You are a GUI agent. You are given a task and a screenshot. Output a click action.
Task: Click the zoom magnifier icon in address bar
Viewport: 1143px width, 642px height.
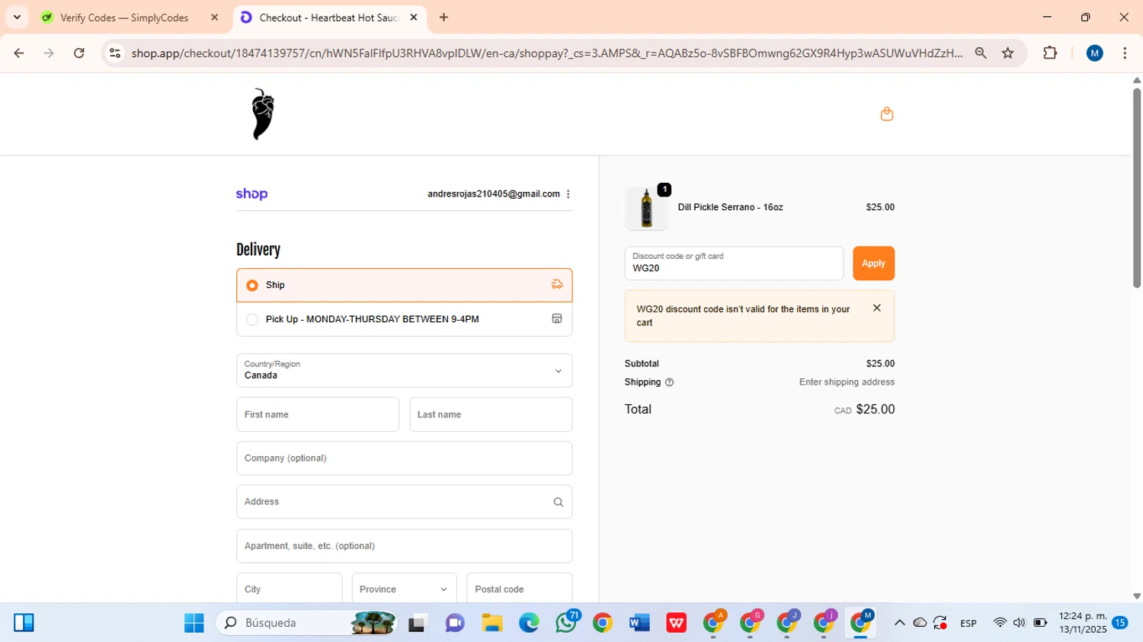pos(981,53)
